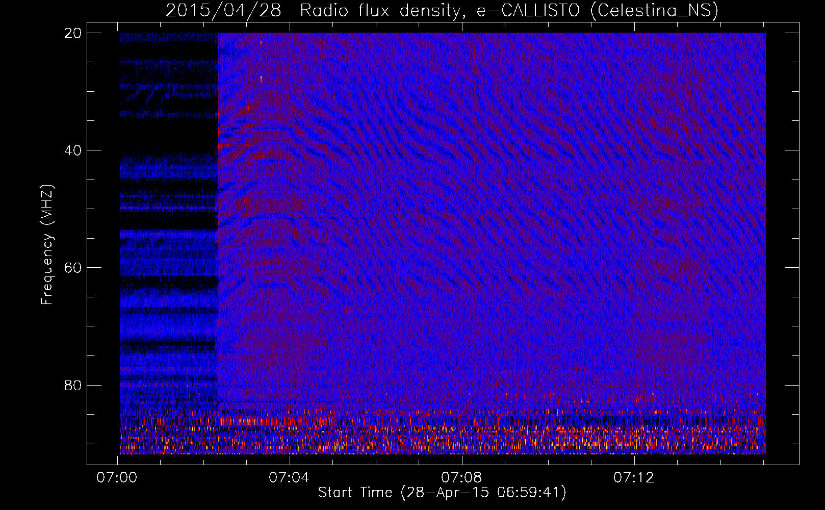Click the 07:00 time tick label
The height and width of the screenshot is (510, 825).
point(117,478)
